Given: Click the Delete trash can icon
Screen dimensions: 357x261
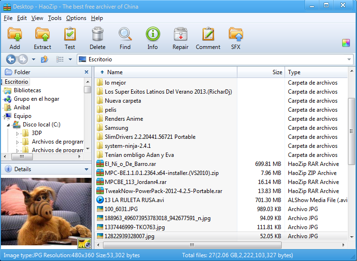Looking at the screenshot, I should pyautogui.click(x=97, y=34).
